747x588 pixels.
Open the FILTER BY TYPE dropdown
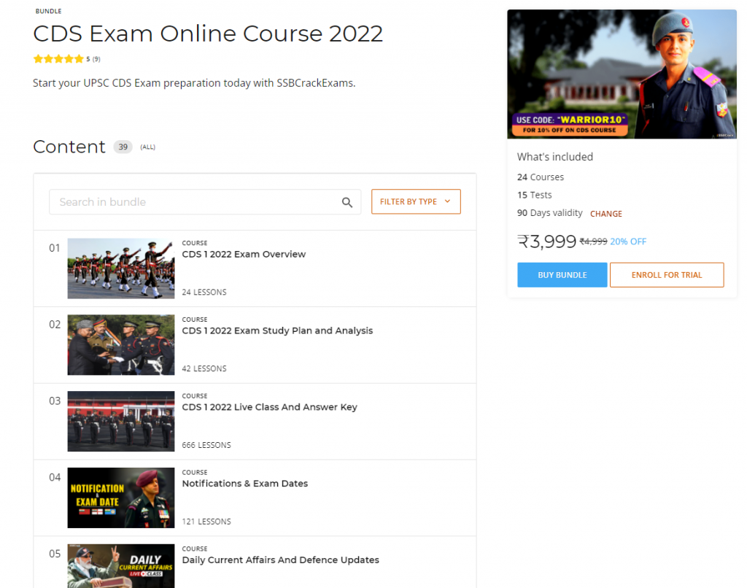click(416, 202)
